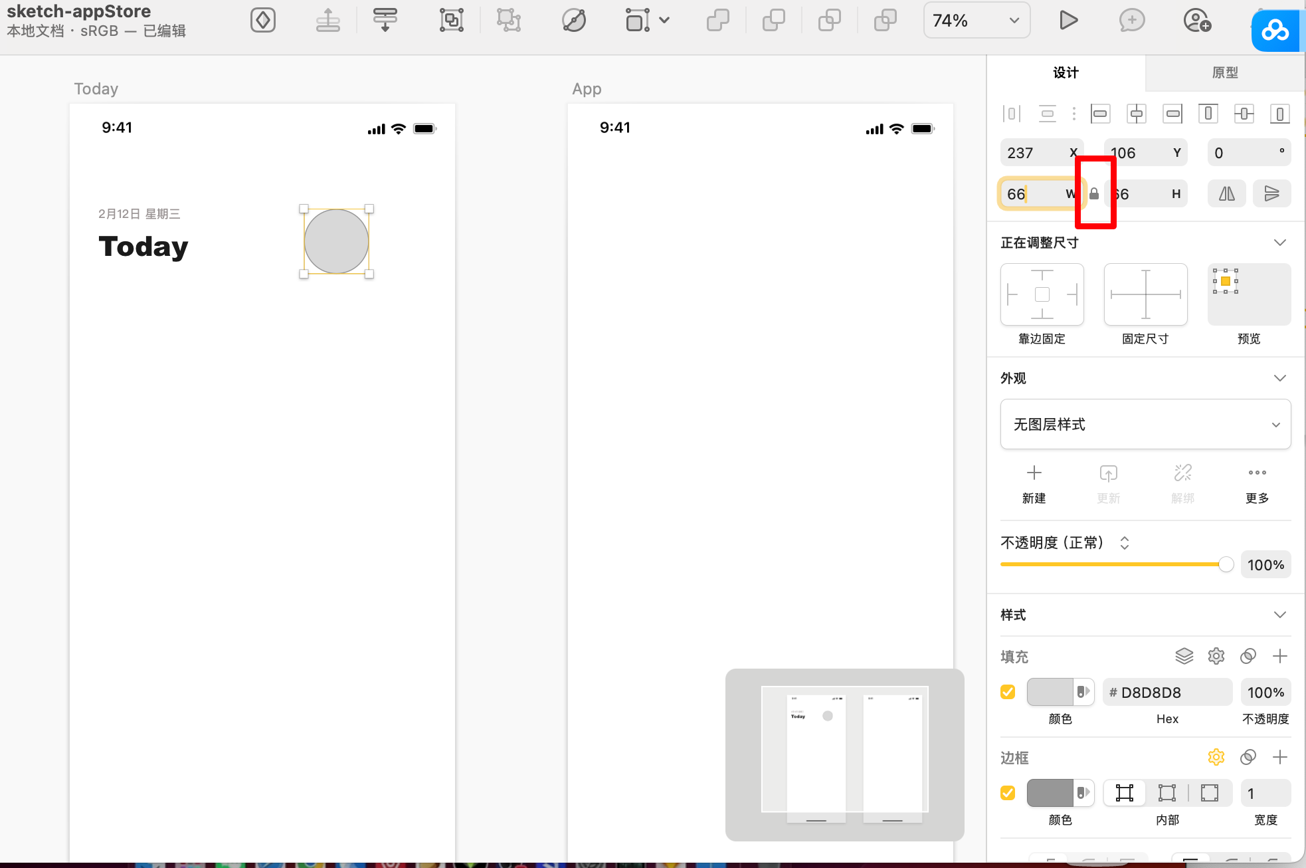Open the D8D8D8 fill color swatch
This screenshot has width=1306, height=868.
coord(1050,692)
